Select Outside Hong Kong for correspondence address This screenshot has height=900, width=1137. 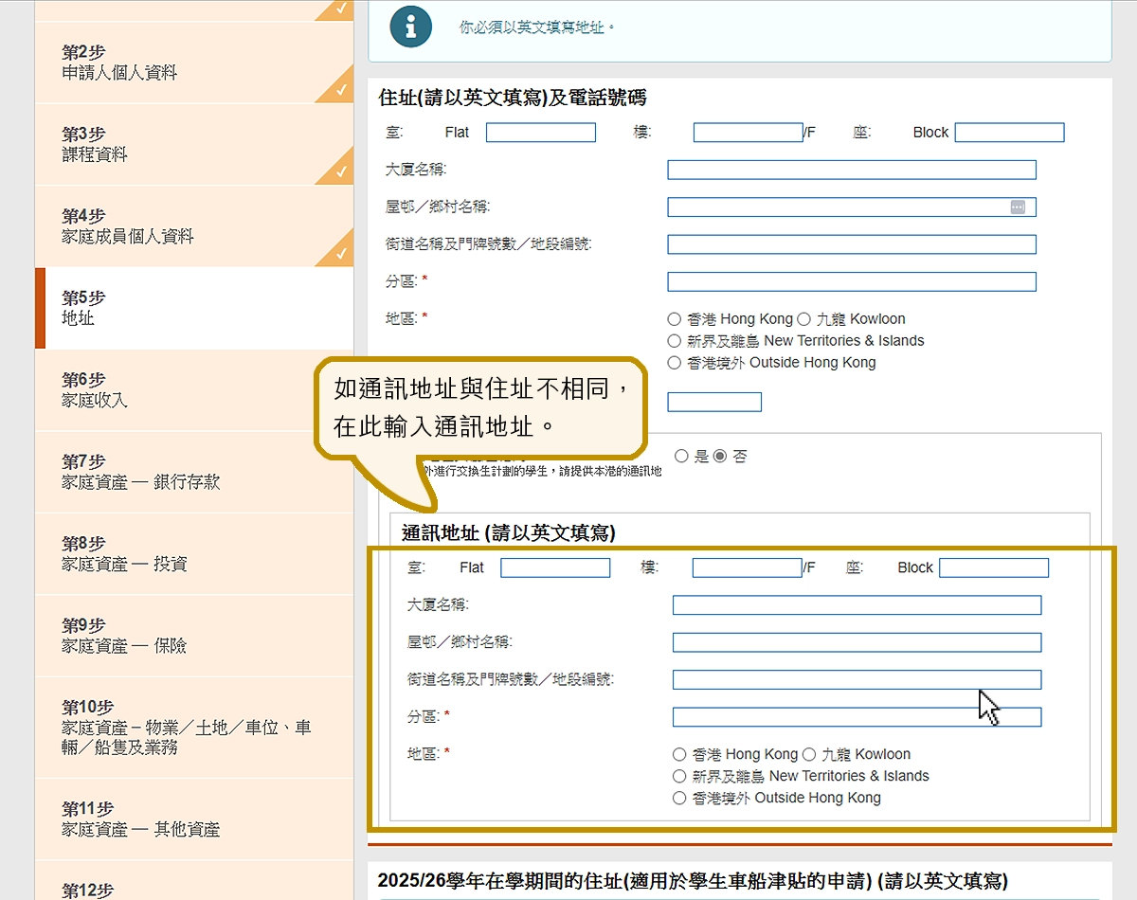coord(679,798)
